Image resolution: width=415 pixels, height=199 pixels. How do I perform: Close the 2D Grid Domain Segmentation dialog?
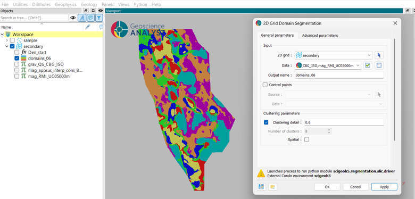coord(395,23)
